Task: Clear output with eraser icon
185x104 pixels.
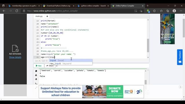Action: [x=36, y=79]
